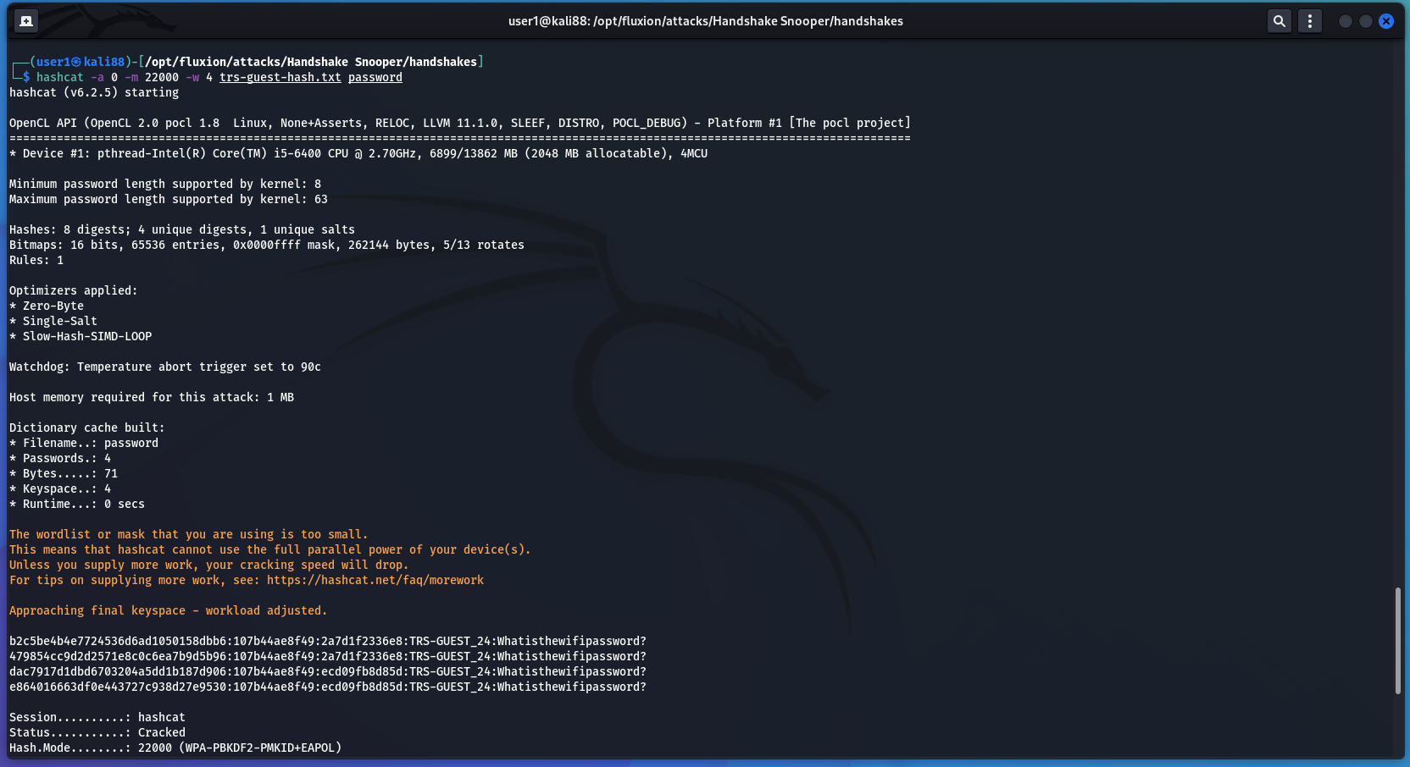Click the trs-guest-hash.txt filename in the command
Viewport: 1410px width, 767px height.
click(x=280, y=77)
